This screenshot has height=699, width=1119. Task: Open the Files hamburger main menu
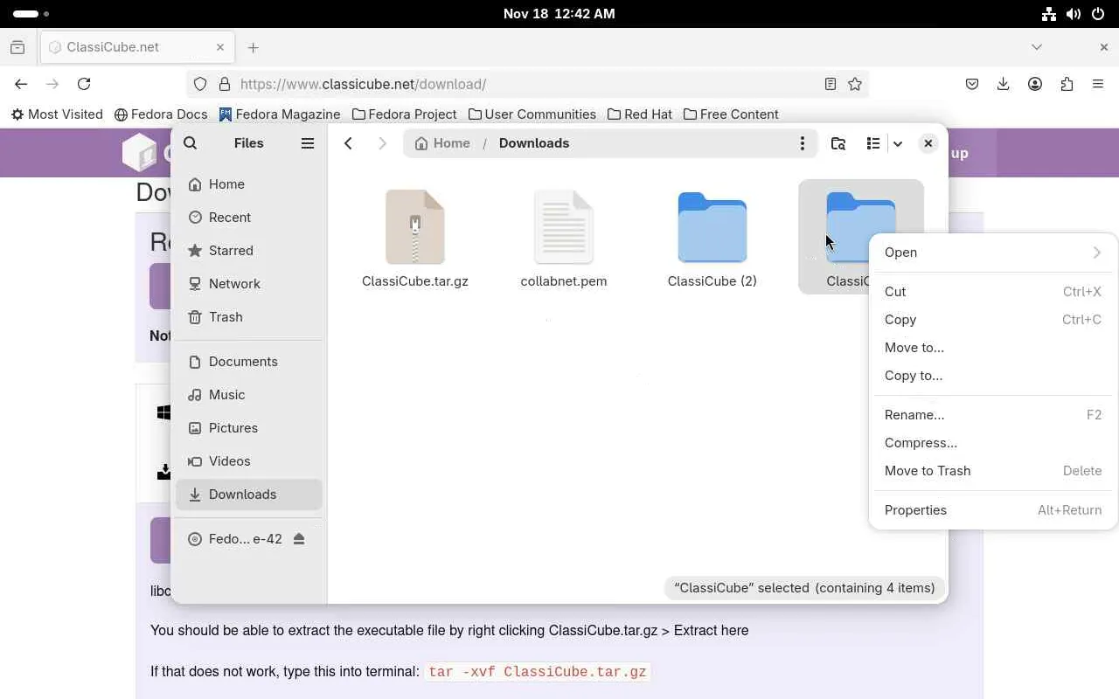[x=308, y=143]
